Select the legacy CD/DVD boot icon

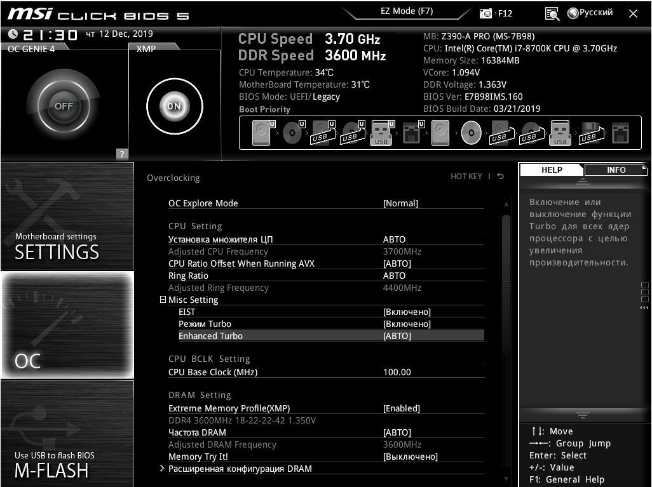[471, 133]
